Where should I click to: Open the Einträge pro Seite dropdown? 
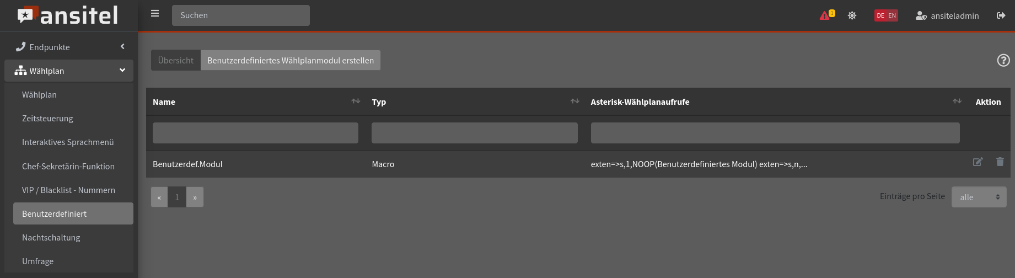(x=979, y=197)
